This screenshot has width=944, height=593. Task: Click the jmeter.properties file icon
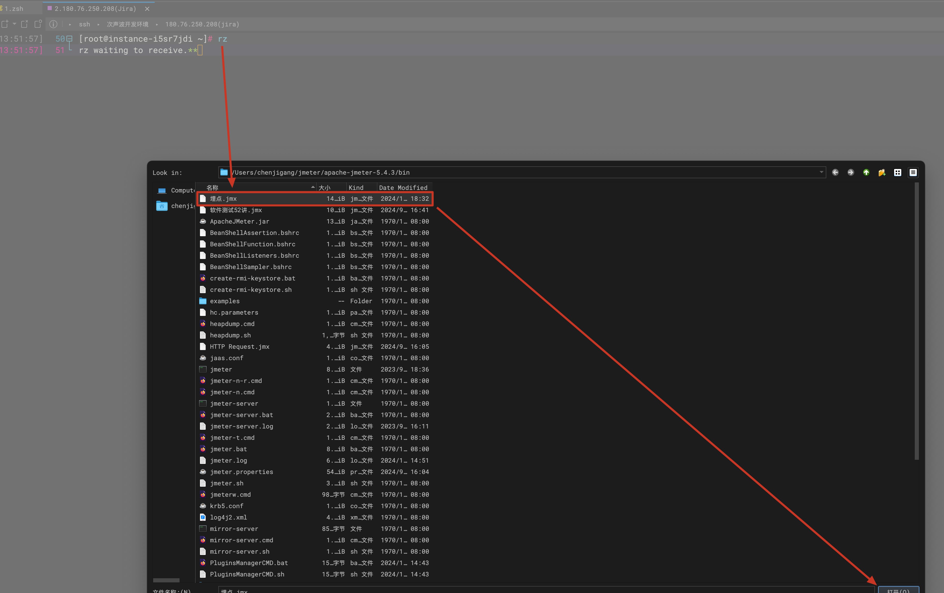click(203, 472)
